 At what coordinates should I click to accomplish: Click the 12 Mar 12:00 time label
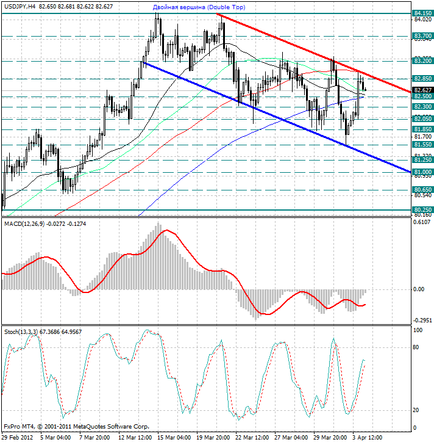(135, 438)
